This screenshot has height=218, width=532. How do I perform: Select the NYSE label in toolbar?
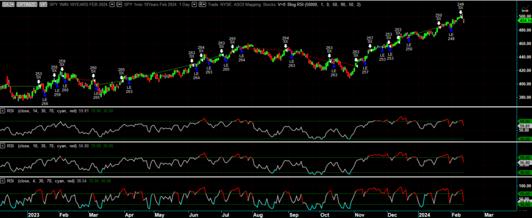coord(226,4)
